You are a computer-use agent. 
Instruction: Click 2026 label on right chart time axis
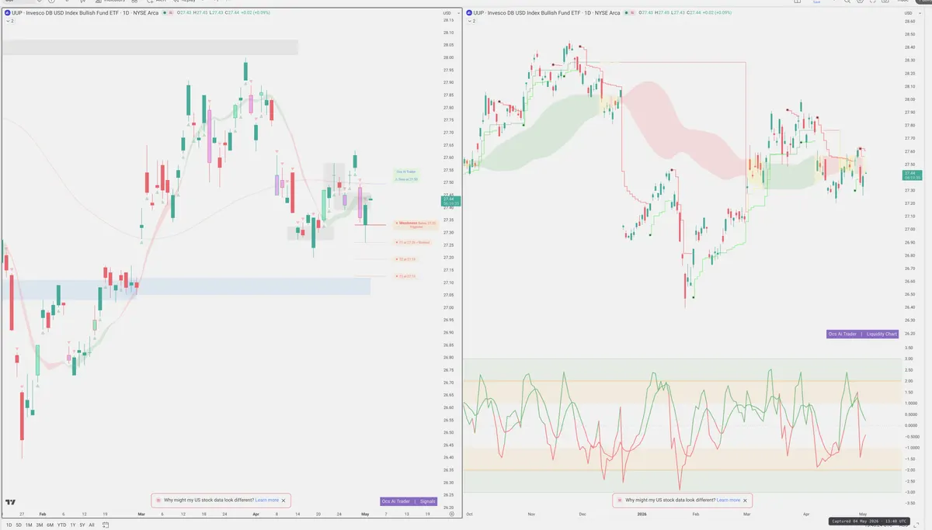641,514
